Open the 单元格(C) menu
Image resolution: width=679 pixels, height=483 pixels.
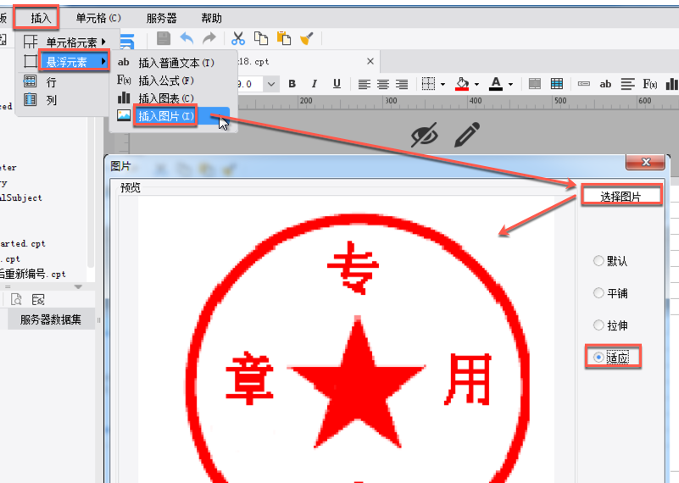click(98, 18)
